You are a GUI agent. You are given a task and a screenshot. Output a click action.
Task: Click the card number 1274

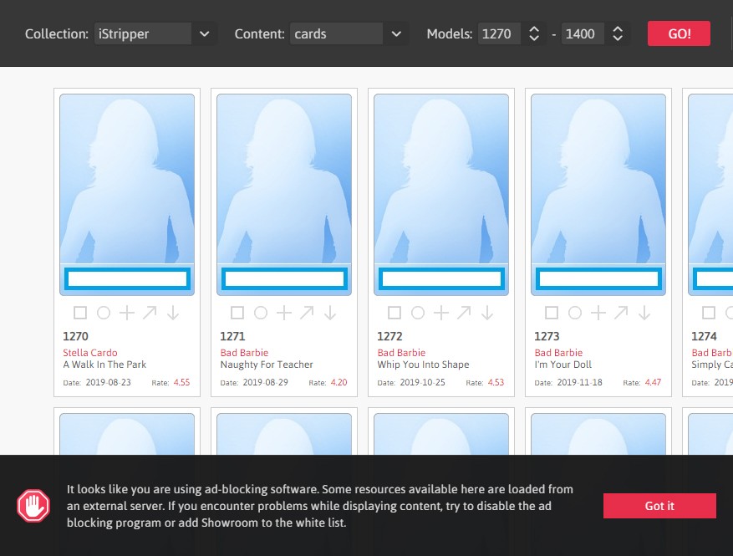click(704, 336)
